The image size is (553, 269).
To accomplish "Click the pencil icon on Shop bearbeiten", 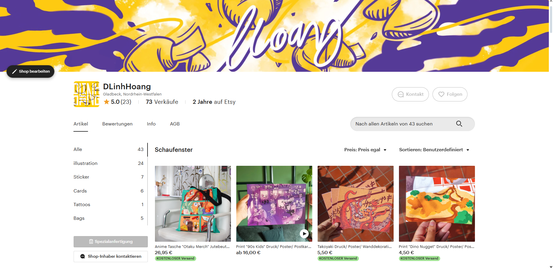I will click(14, 71).
